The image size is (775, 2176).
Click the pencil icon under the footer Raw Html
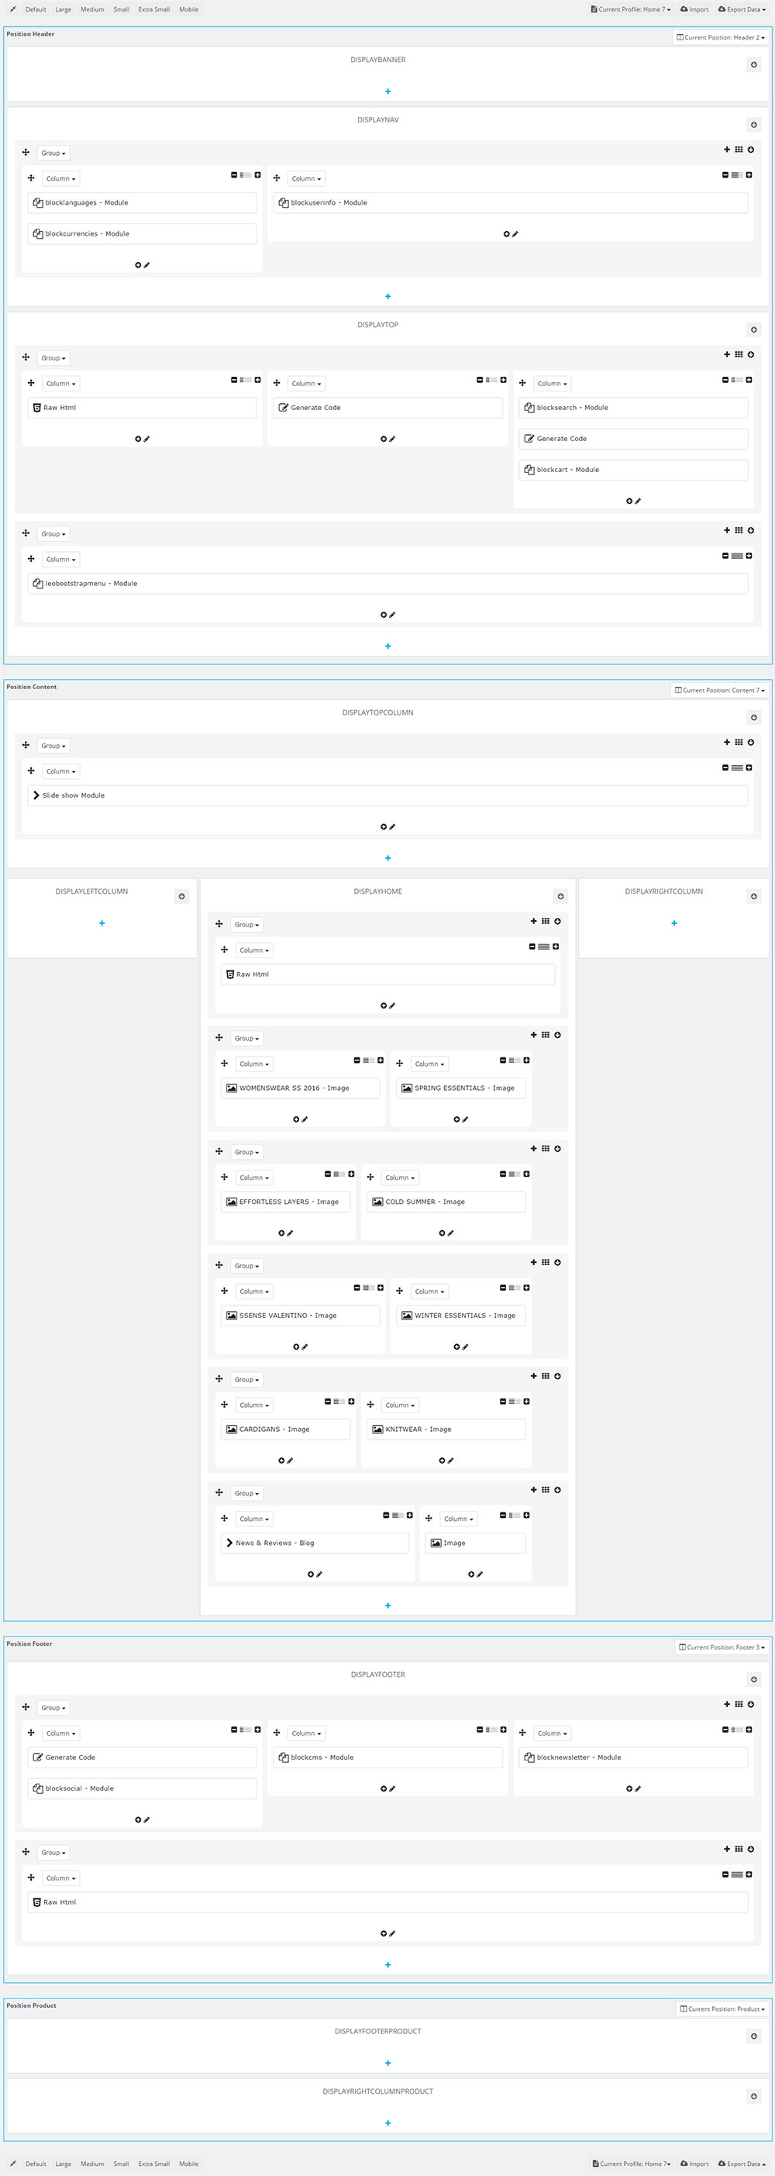(391, 1933)
